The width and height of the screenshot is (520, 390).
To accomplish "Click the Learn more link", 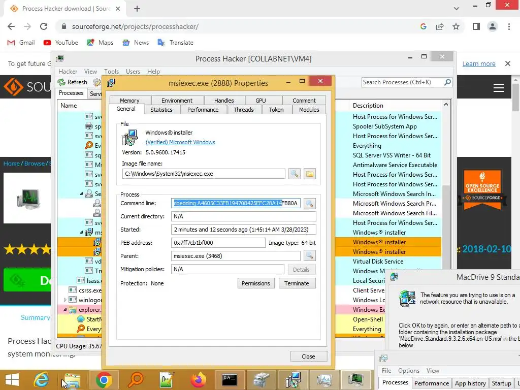I will [x=479, y=63].
